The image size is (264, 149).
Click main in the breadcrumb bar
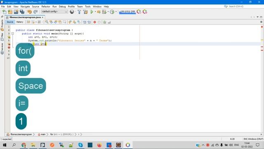(42, 134)
